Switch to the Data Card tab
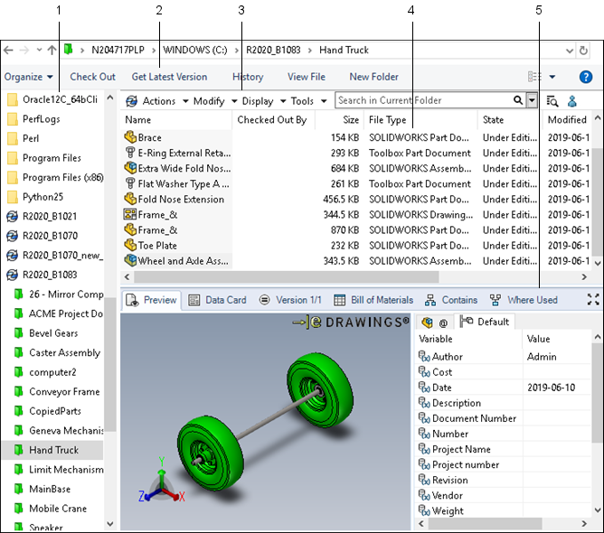604x533 pixels. [x=217, y=300]
